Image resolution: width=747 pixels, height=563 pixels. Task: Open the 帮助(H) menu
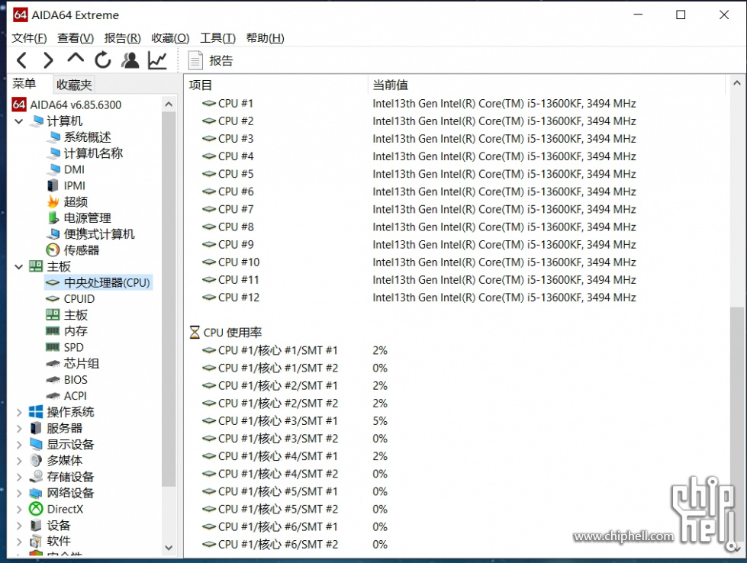[265, 38]
